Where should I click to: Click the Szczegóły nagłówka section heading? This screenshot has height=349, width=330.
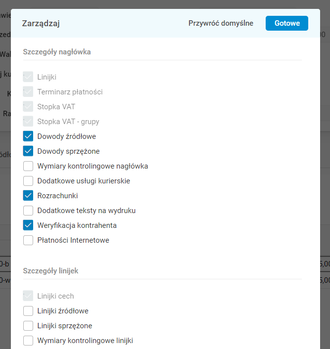click(57, 51)
